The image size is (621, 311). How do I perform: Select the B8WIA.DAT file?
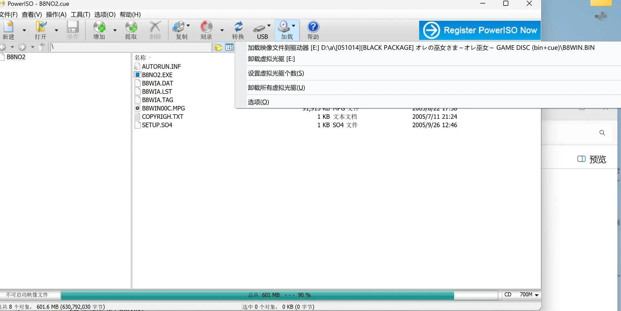click(158, 83)
